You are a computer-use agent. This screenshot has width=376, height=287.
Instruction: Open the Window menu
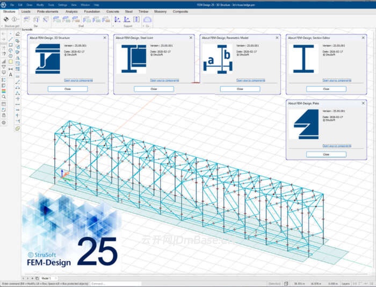click(85, 5)
